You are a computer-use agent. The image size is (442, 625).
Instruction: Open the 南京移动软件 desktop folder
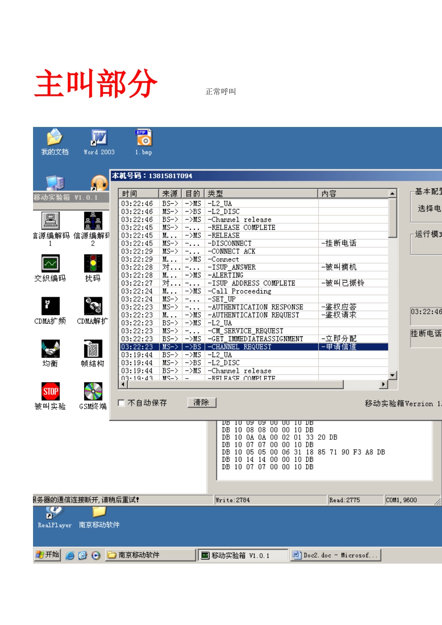pos(99,518)
